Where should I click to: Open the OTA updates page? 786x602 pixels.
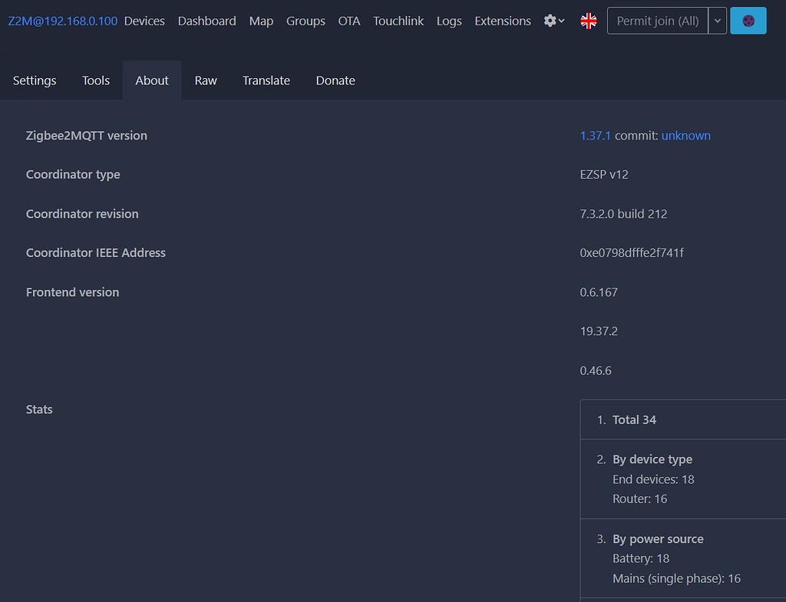pos(349,21)
